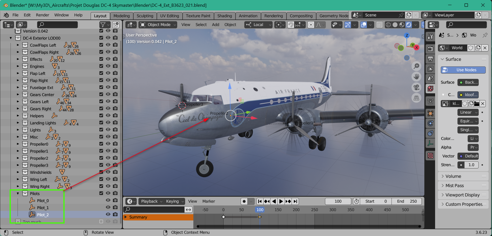The width and height of the screenshot is (492, 236).
Task: Hide the Lights collection with its eye icon
Action: tap(108, 130)
